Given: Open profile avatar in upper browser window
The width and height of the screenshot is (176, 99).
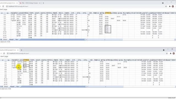Looking at the screenshot, I should pos(173,6).
